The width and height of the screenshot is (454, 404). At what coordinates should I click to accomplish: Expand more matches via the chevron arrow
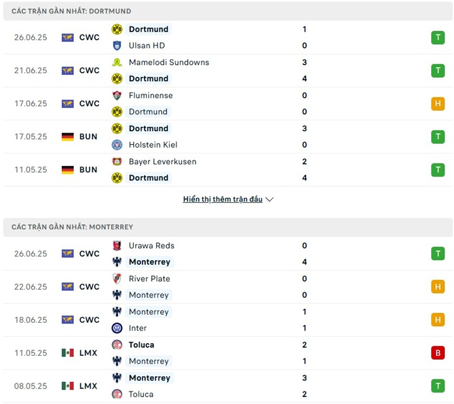point(270,199)
